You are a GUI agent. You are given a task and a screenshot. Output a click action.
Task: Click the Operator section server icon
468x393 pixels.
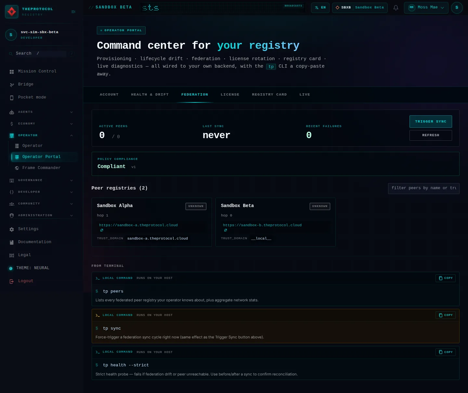click(x=12, y=136)
